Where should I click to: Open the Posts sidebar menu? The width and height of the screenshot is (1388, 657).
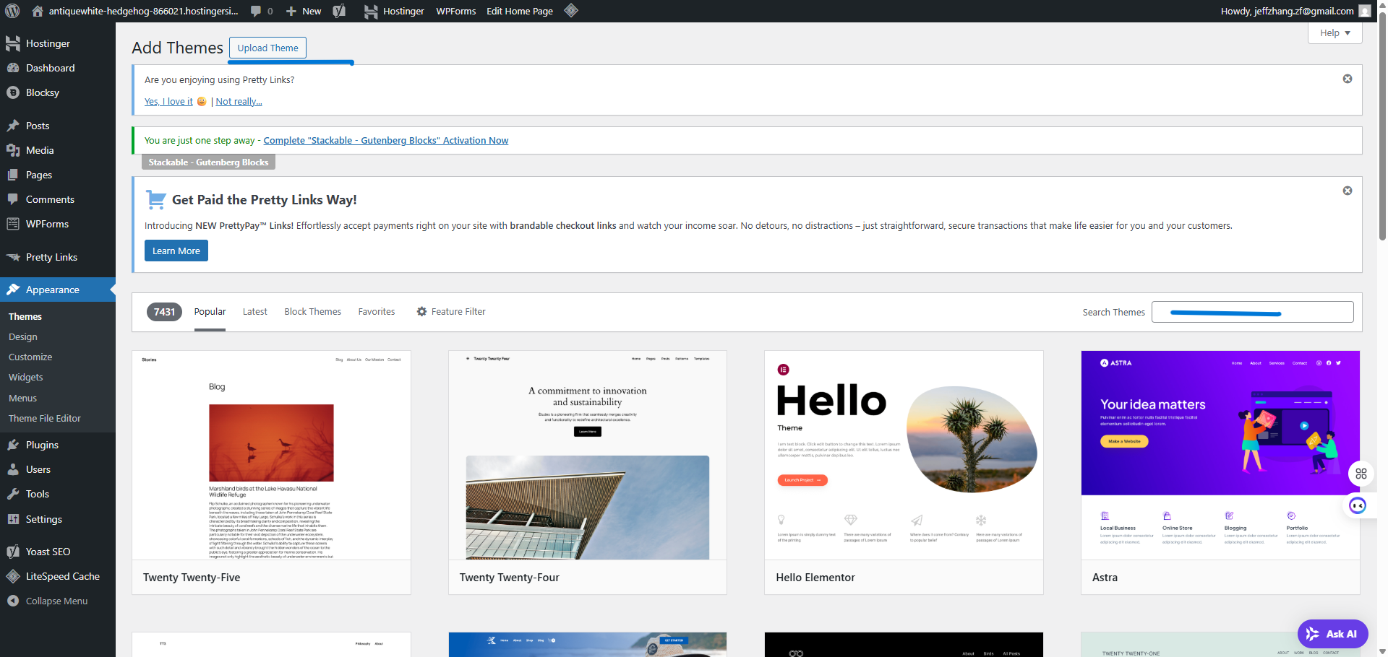58,126
